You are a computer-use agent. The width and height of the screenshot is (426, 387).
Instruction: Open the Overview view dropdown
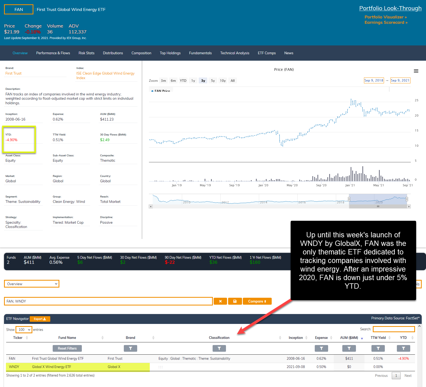[32, 284]
